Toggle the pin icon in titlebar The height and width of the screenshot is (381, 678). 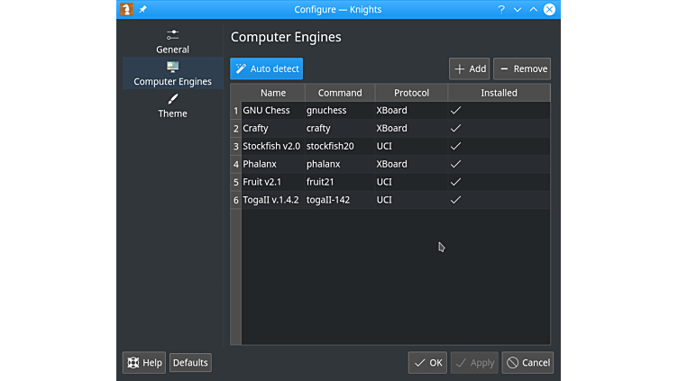(143, 9)
